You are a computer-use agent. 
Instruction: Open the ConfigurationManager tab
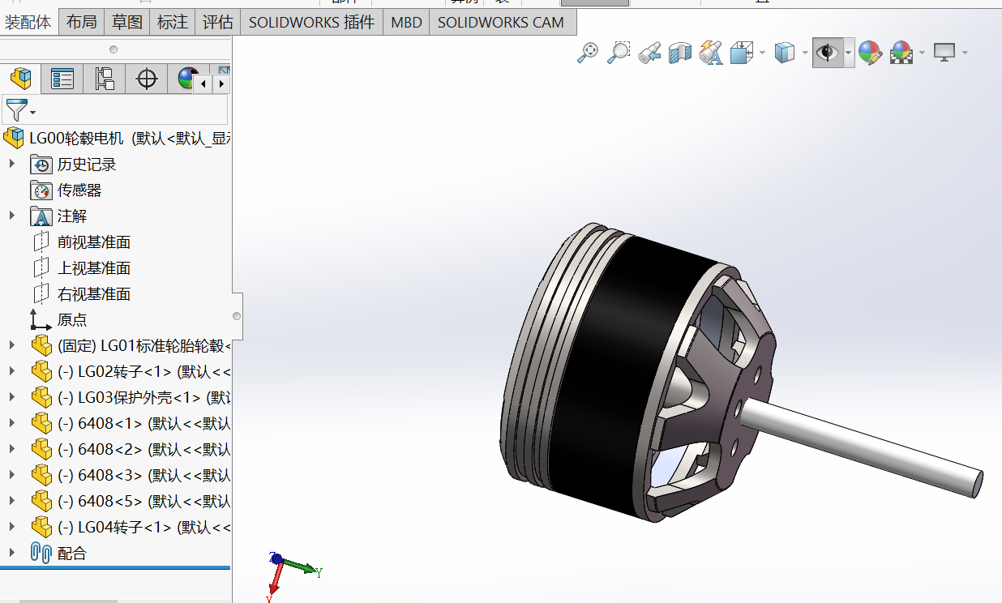coord(105,79)
